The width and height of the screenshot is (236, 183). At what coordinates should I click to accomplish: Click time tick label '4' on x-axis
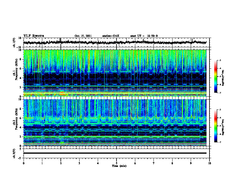98,163
